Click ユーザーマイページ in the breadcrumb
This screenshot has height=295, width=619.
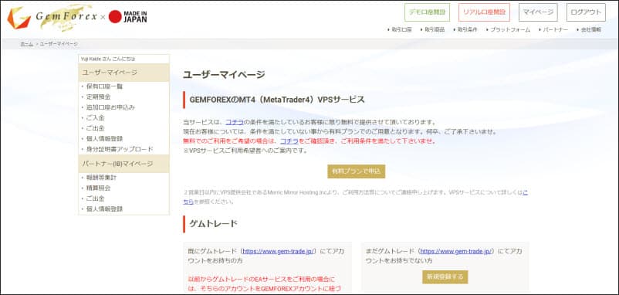59,44
